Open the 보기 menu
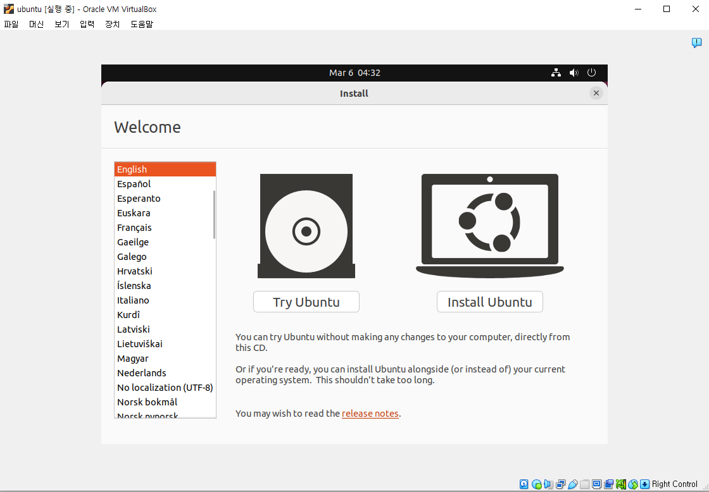 [x=62, y=25]
